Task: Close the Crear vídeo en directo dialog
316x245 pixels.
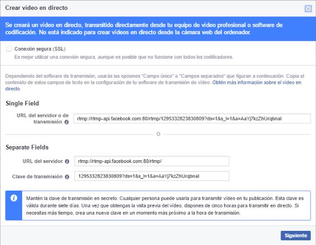Action: pyautogui.click(x=308, y=8)
